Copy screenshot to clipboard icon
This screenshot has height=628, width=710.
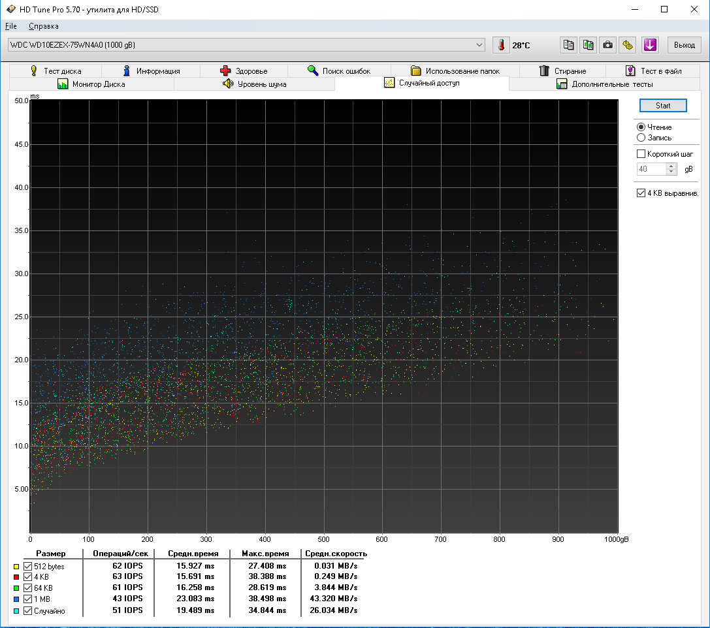pyautogui.click(x=589, y=45)
